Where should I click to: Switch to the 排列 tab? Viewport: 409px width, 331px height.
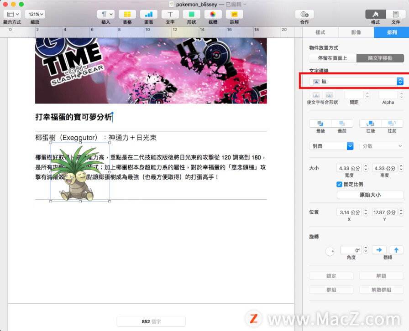pyautogui.click(x=392, y=32)
